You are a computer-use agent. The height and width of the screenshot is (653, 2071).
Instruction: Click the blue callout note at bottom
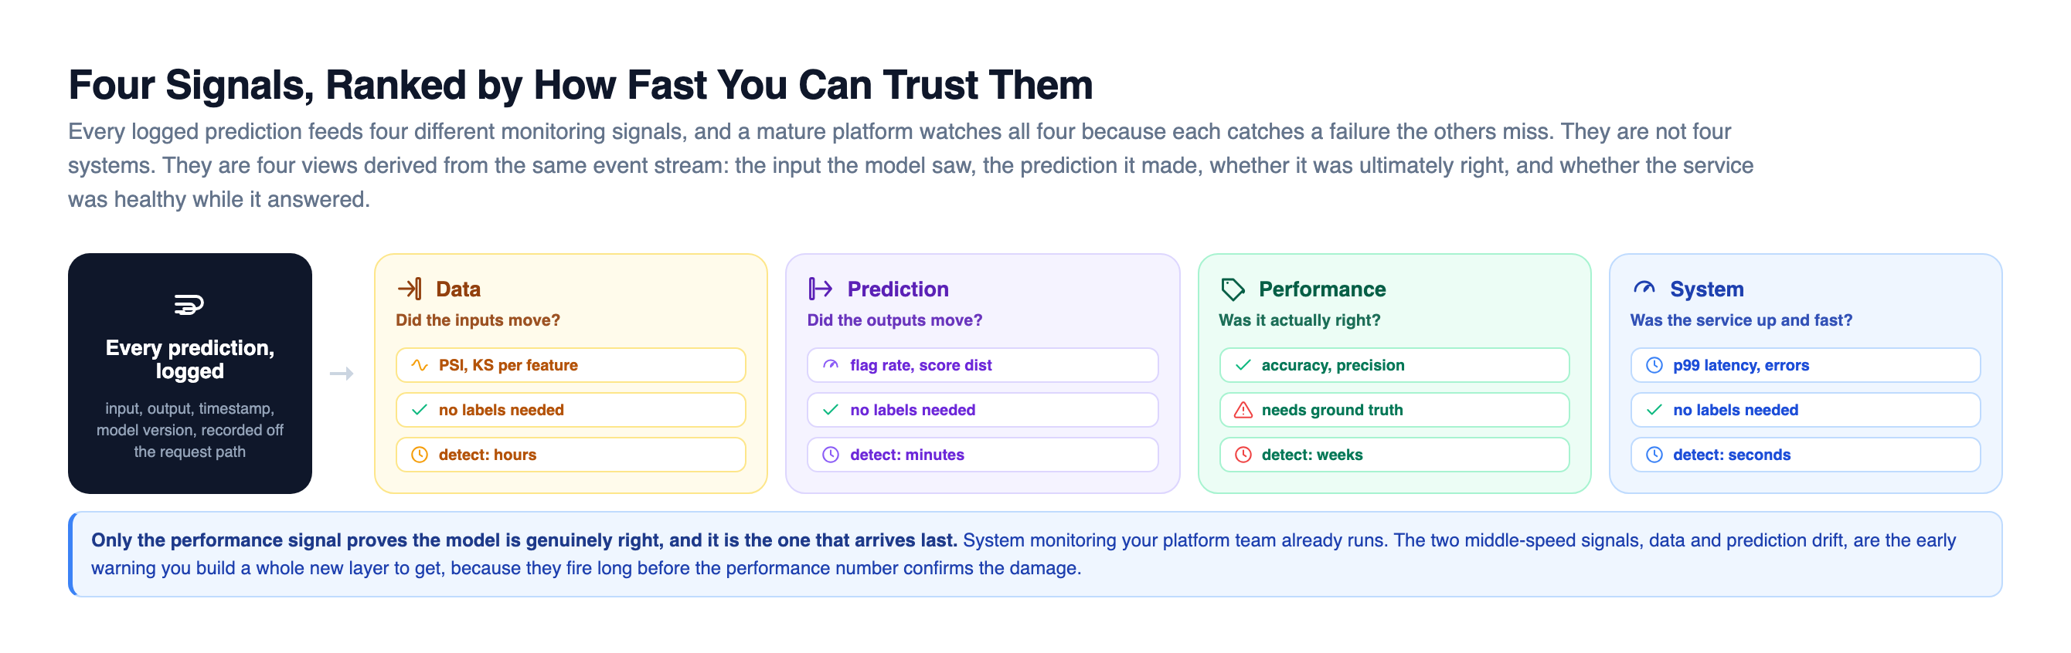(1035, 554)
